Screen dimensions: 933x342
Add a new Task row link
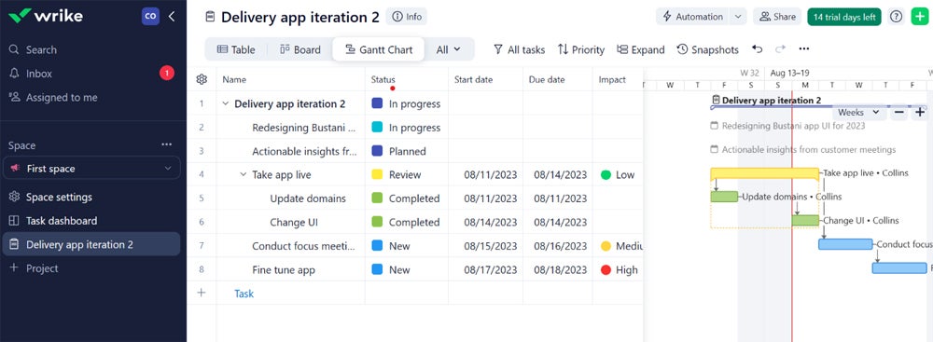[x=244, y=294]
